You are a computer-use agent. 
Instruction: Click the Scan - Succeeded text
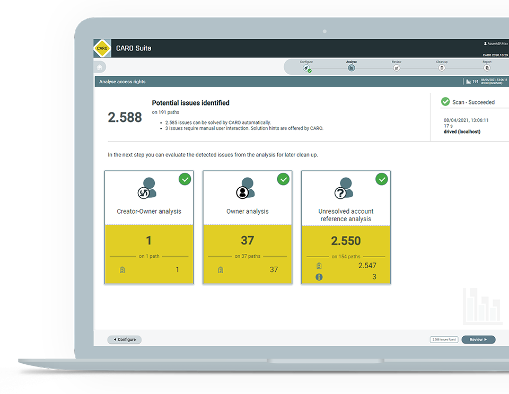pos(473,102)
